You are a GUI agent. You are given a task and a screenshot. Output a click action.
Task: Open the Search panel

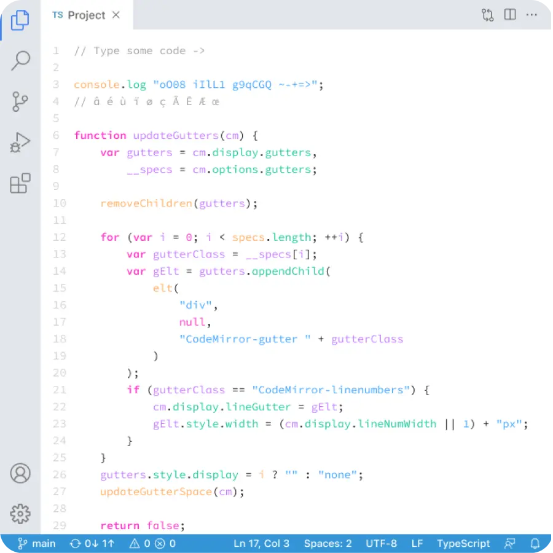[x=20, y=61]
